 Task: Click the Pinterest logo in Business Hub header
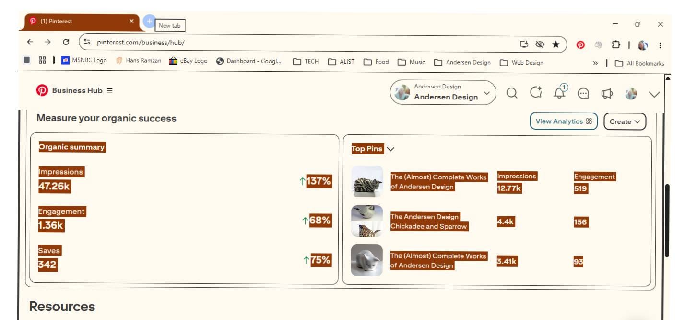tap(42, 90)
